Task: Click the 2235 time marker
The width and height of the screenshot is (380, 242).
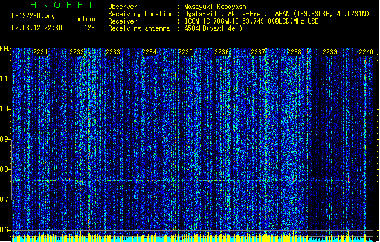Action: [x=185, y=52]
